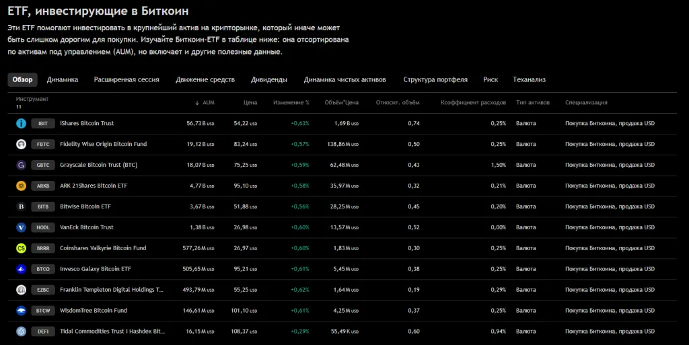
Task: Click the Инструмент column header
Action: point(32,100)
